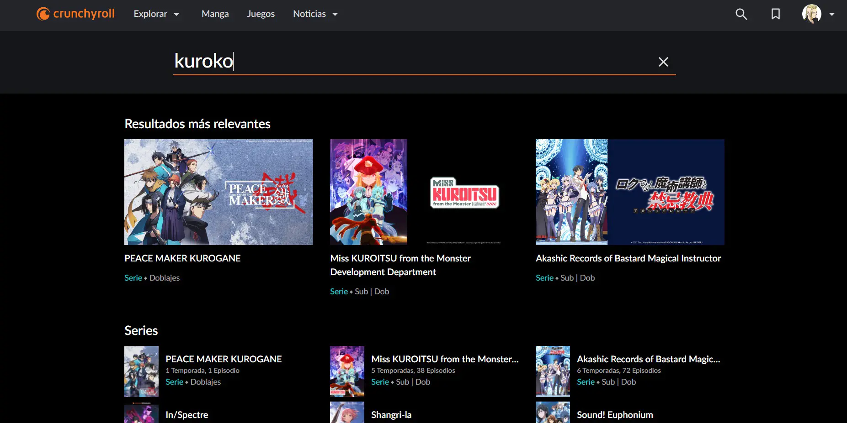Expand the Noticias dropdown menu
The image size is (847, 423).
[x=315, y=14]
